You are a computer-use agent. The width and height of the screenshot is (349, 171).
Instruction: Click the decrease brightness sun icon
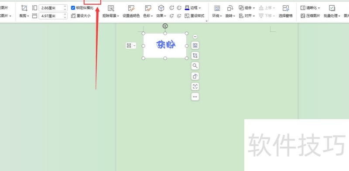(179, 16)
